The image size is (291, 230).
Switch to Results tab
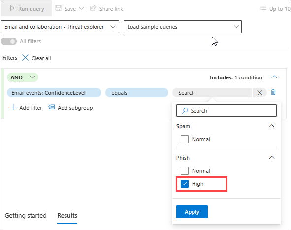(x=67, y=215)
